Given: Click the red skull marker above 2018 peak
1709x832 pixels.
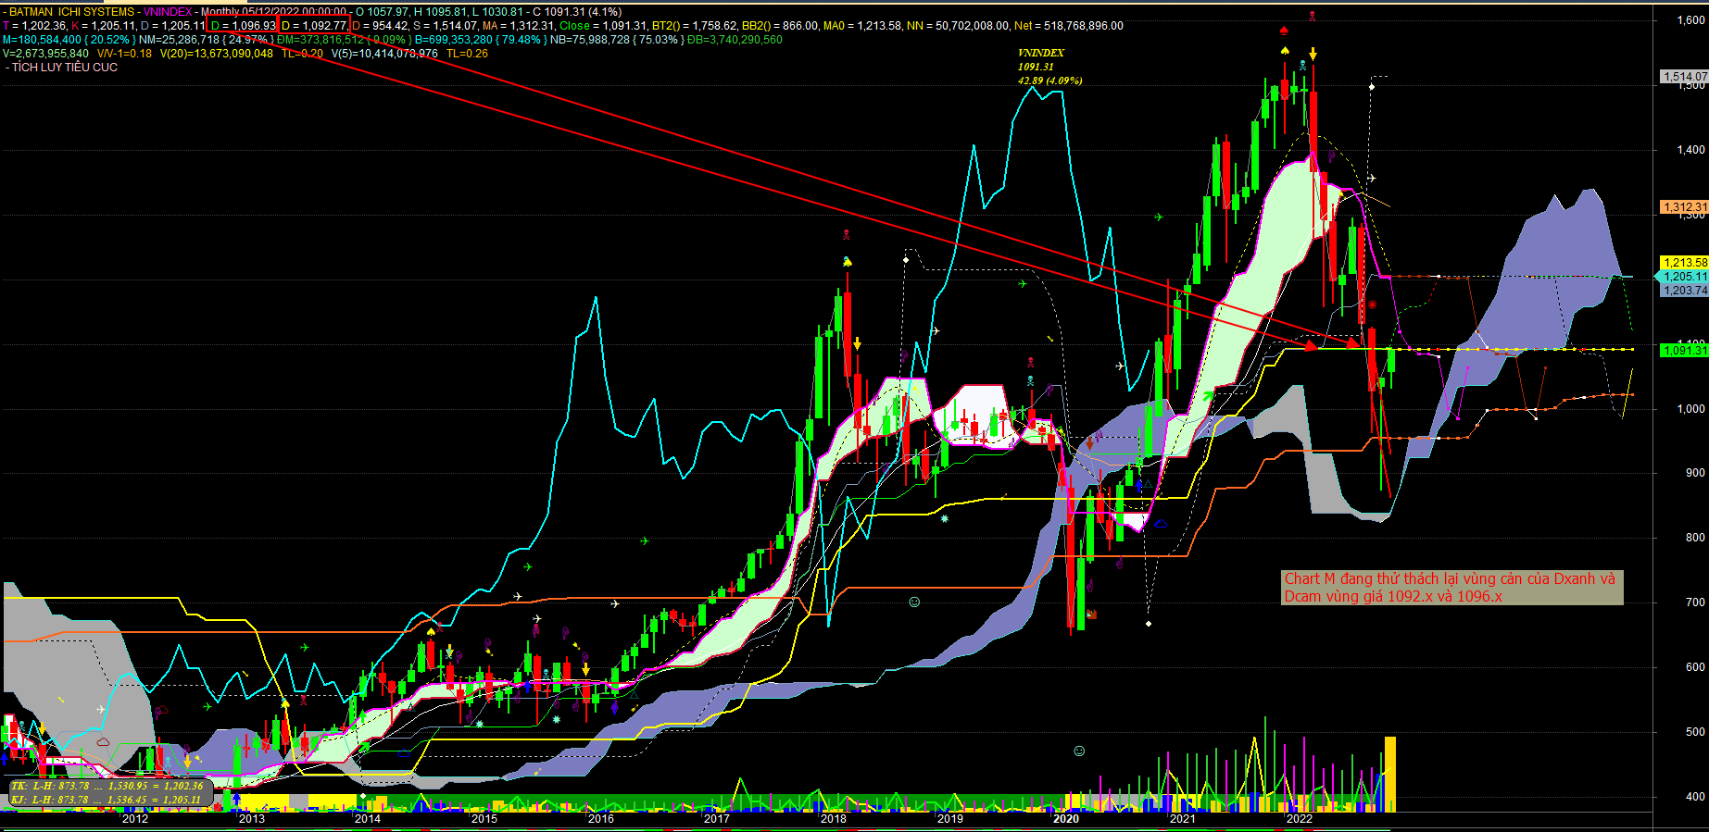Looking at the screenshot, I should [846, 235].
